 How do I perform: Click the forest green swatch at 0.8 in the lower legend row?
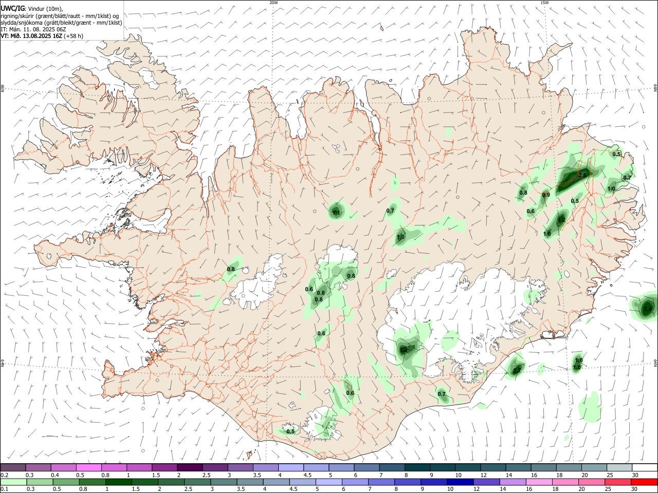click(x=92, y=482)
